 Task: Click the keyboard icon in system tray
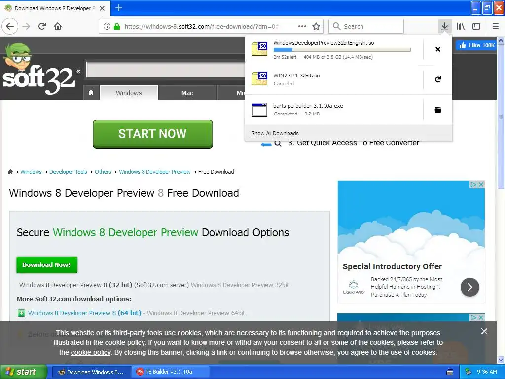[x=450, y=372]
